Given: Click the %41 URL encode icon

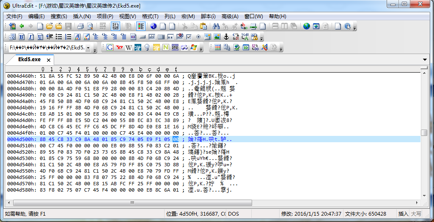Looking at the screenshot, I should [x=245, y=37].
